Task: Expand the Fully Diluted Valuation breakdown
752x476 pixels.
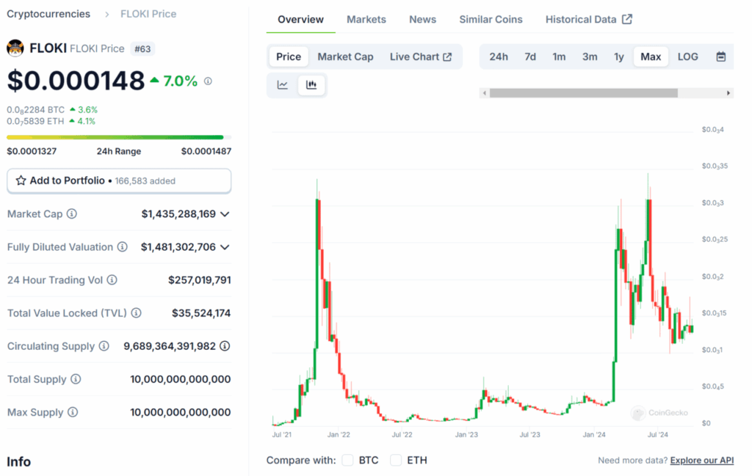Action: tap(226, 247)
